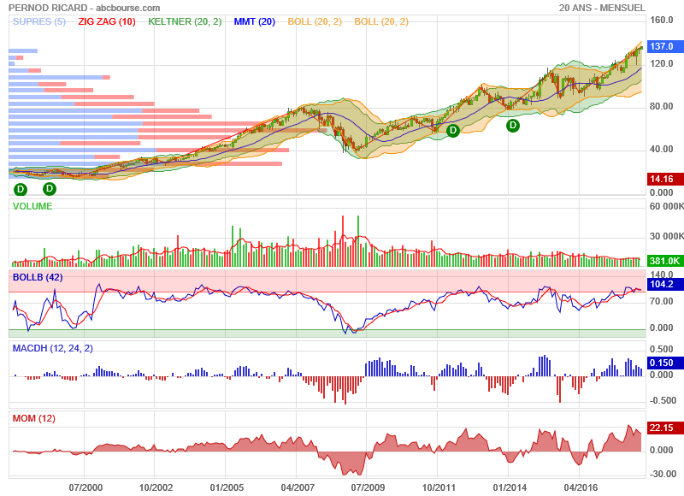Click the 104.2 BOLLB value tag
Screen dimensions: 684x496
pos(665,285)
